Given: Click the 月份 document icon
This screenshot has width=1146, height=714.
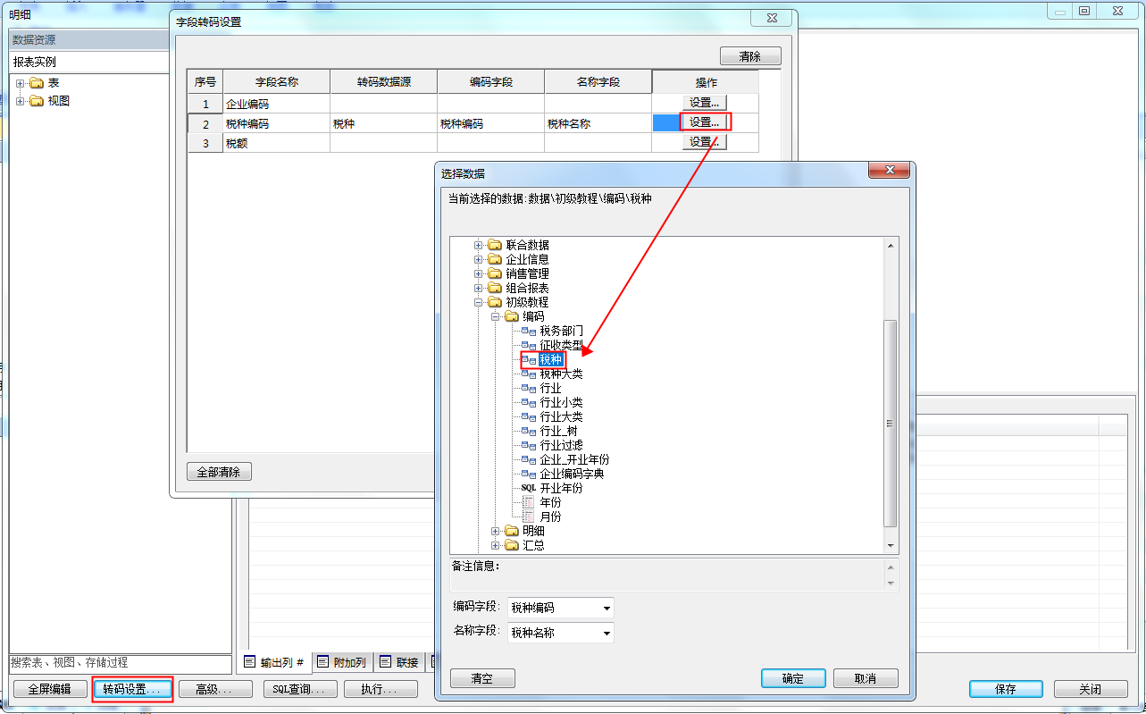Looking at the screenshot, I should [528, 517].
